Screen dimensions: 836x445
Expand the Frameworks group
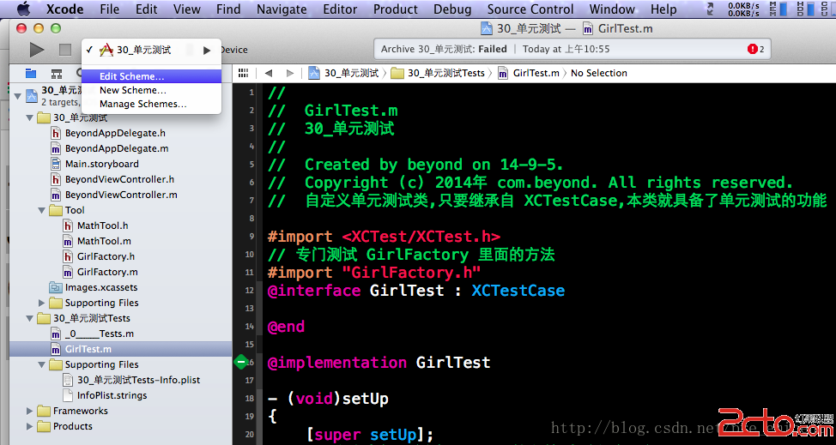click(31, 411)
